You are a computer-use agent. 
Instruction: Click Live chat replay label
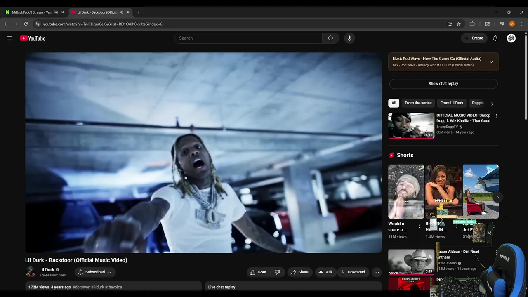(x=222, y=287)
